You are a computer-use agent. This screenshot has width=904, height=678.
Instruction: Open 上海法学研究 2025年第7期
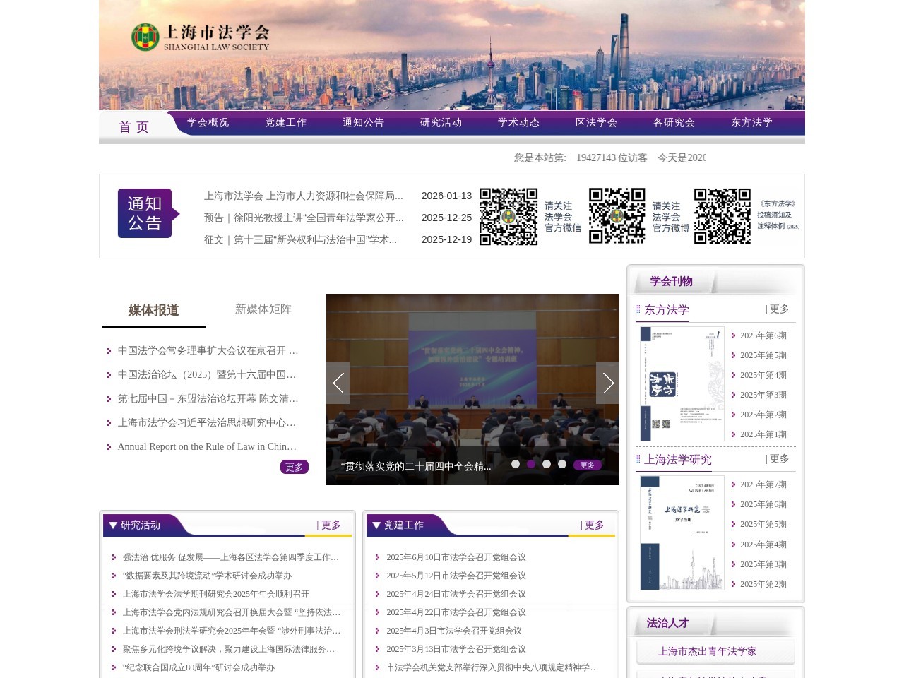click(x=763, y=484)
